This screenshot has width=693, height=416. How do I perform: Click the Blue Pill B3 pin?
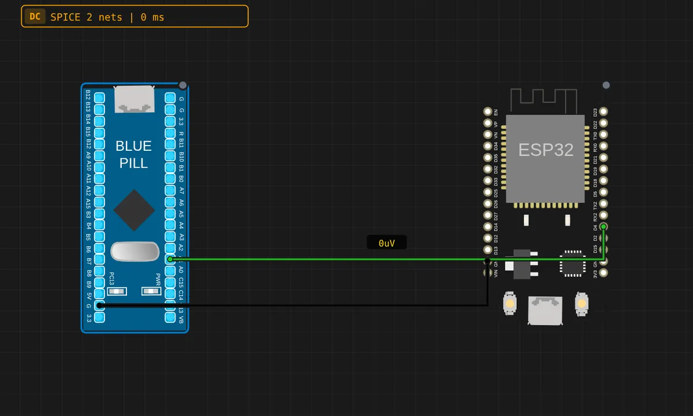click(x=99, y=213)
